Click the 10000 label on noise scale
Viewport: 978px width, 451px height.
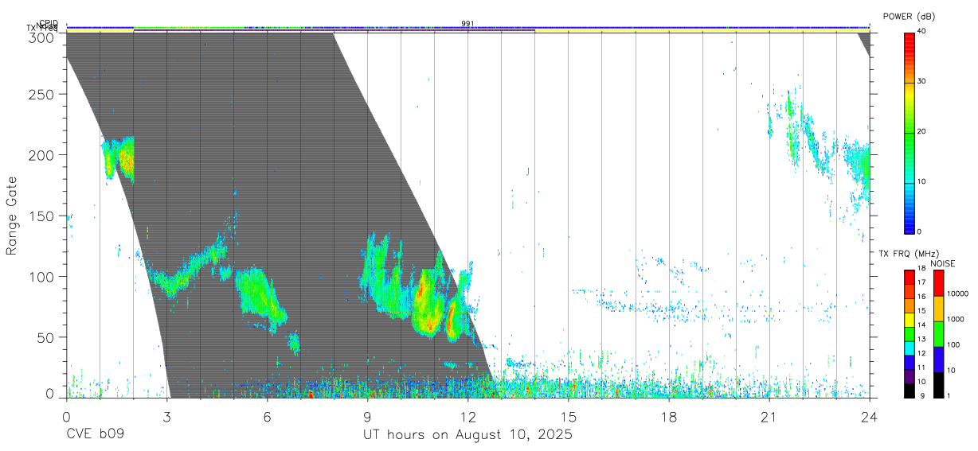point(958,294)
